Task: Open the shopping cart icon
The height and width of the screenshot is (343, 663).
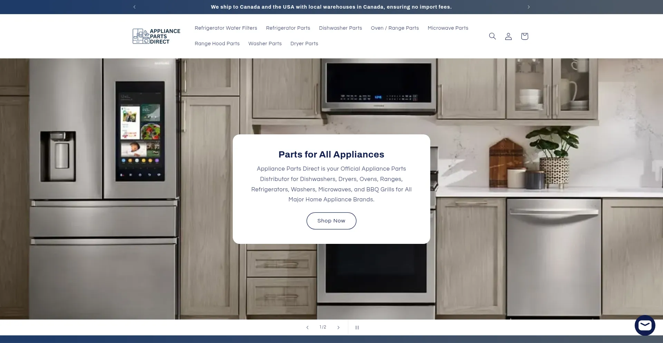Action: [x=524, y=36]
